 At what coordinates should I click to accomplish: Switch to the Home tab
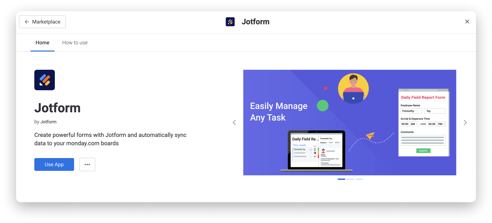42,43
